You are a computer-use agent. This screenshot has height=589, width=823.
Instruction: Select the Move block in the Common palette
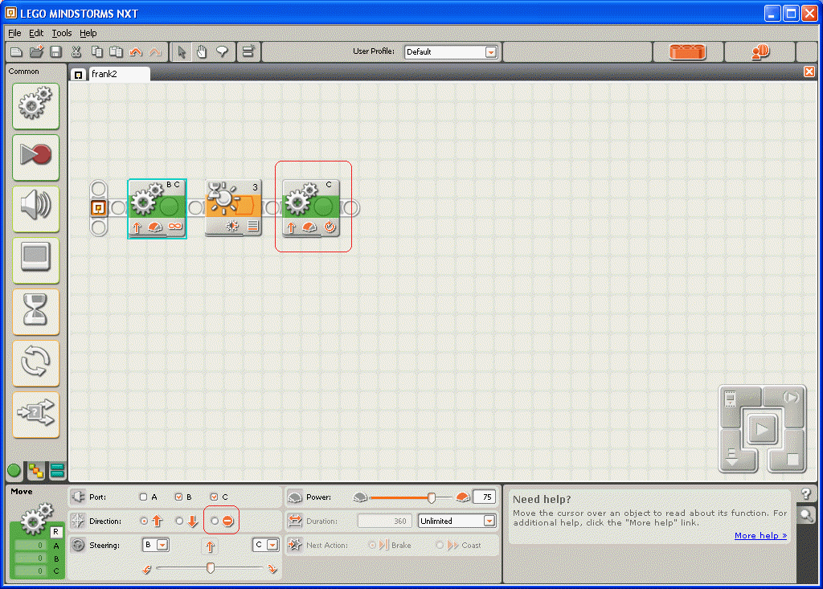tap(35, 106)
